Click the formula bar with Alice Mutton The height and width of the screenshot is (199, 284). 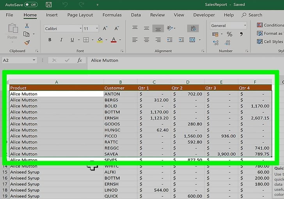185,60
